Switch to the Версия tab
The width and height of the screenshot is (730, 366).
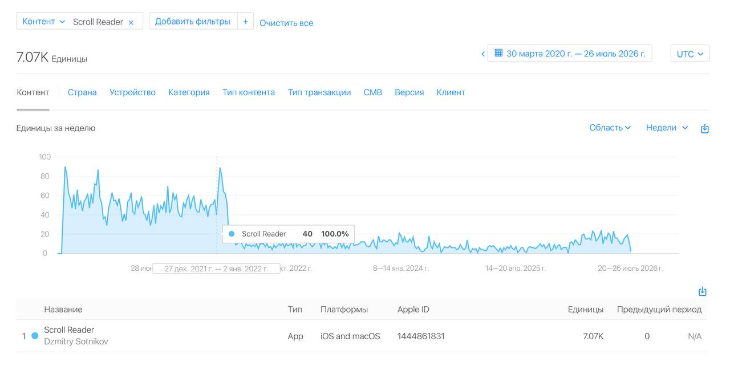point(409,92)
